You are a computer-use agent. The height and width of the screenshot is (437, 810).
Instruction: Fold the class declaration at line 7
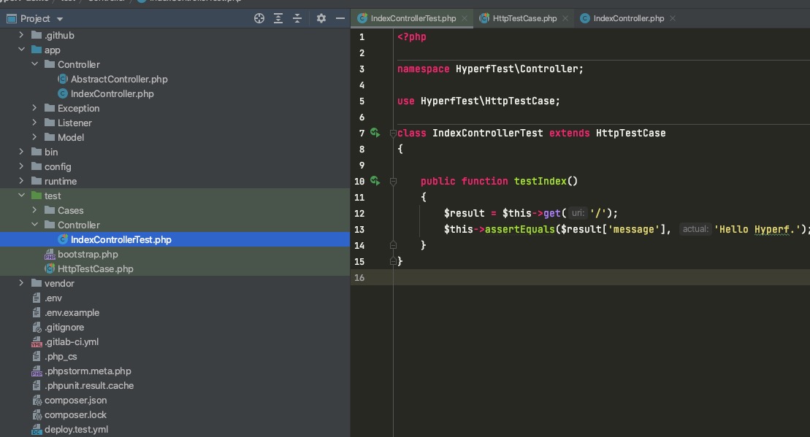pyautogui.click(x=393, y=133)
